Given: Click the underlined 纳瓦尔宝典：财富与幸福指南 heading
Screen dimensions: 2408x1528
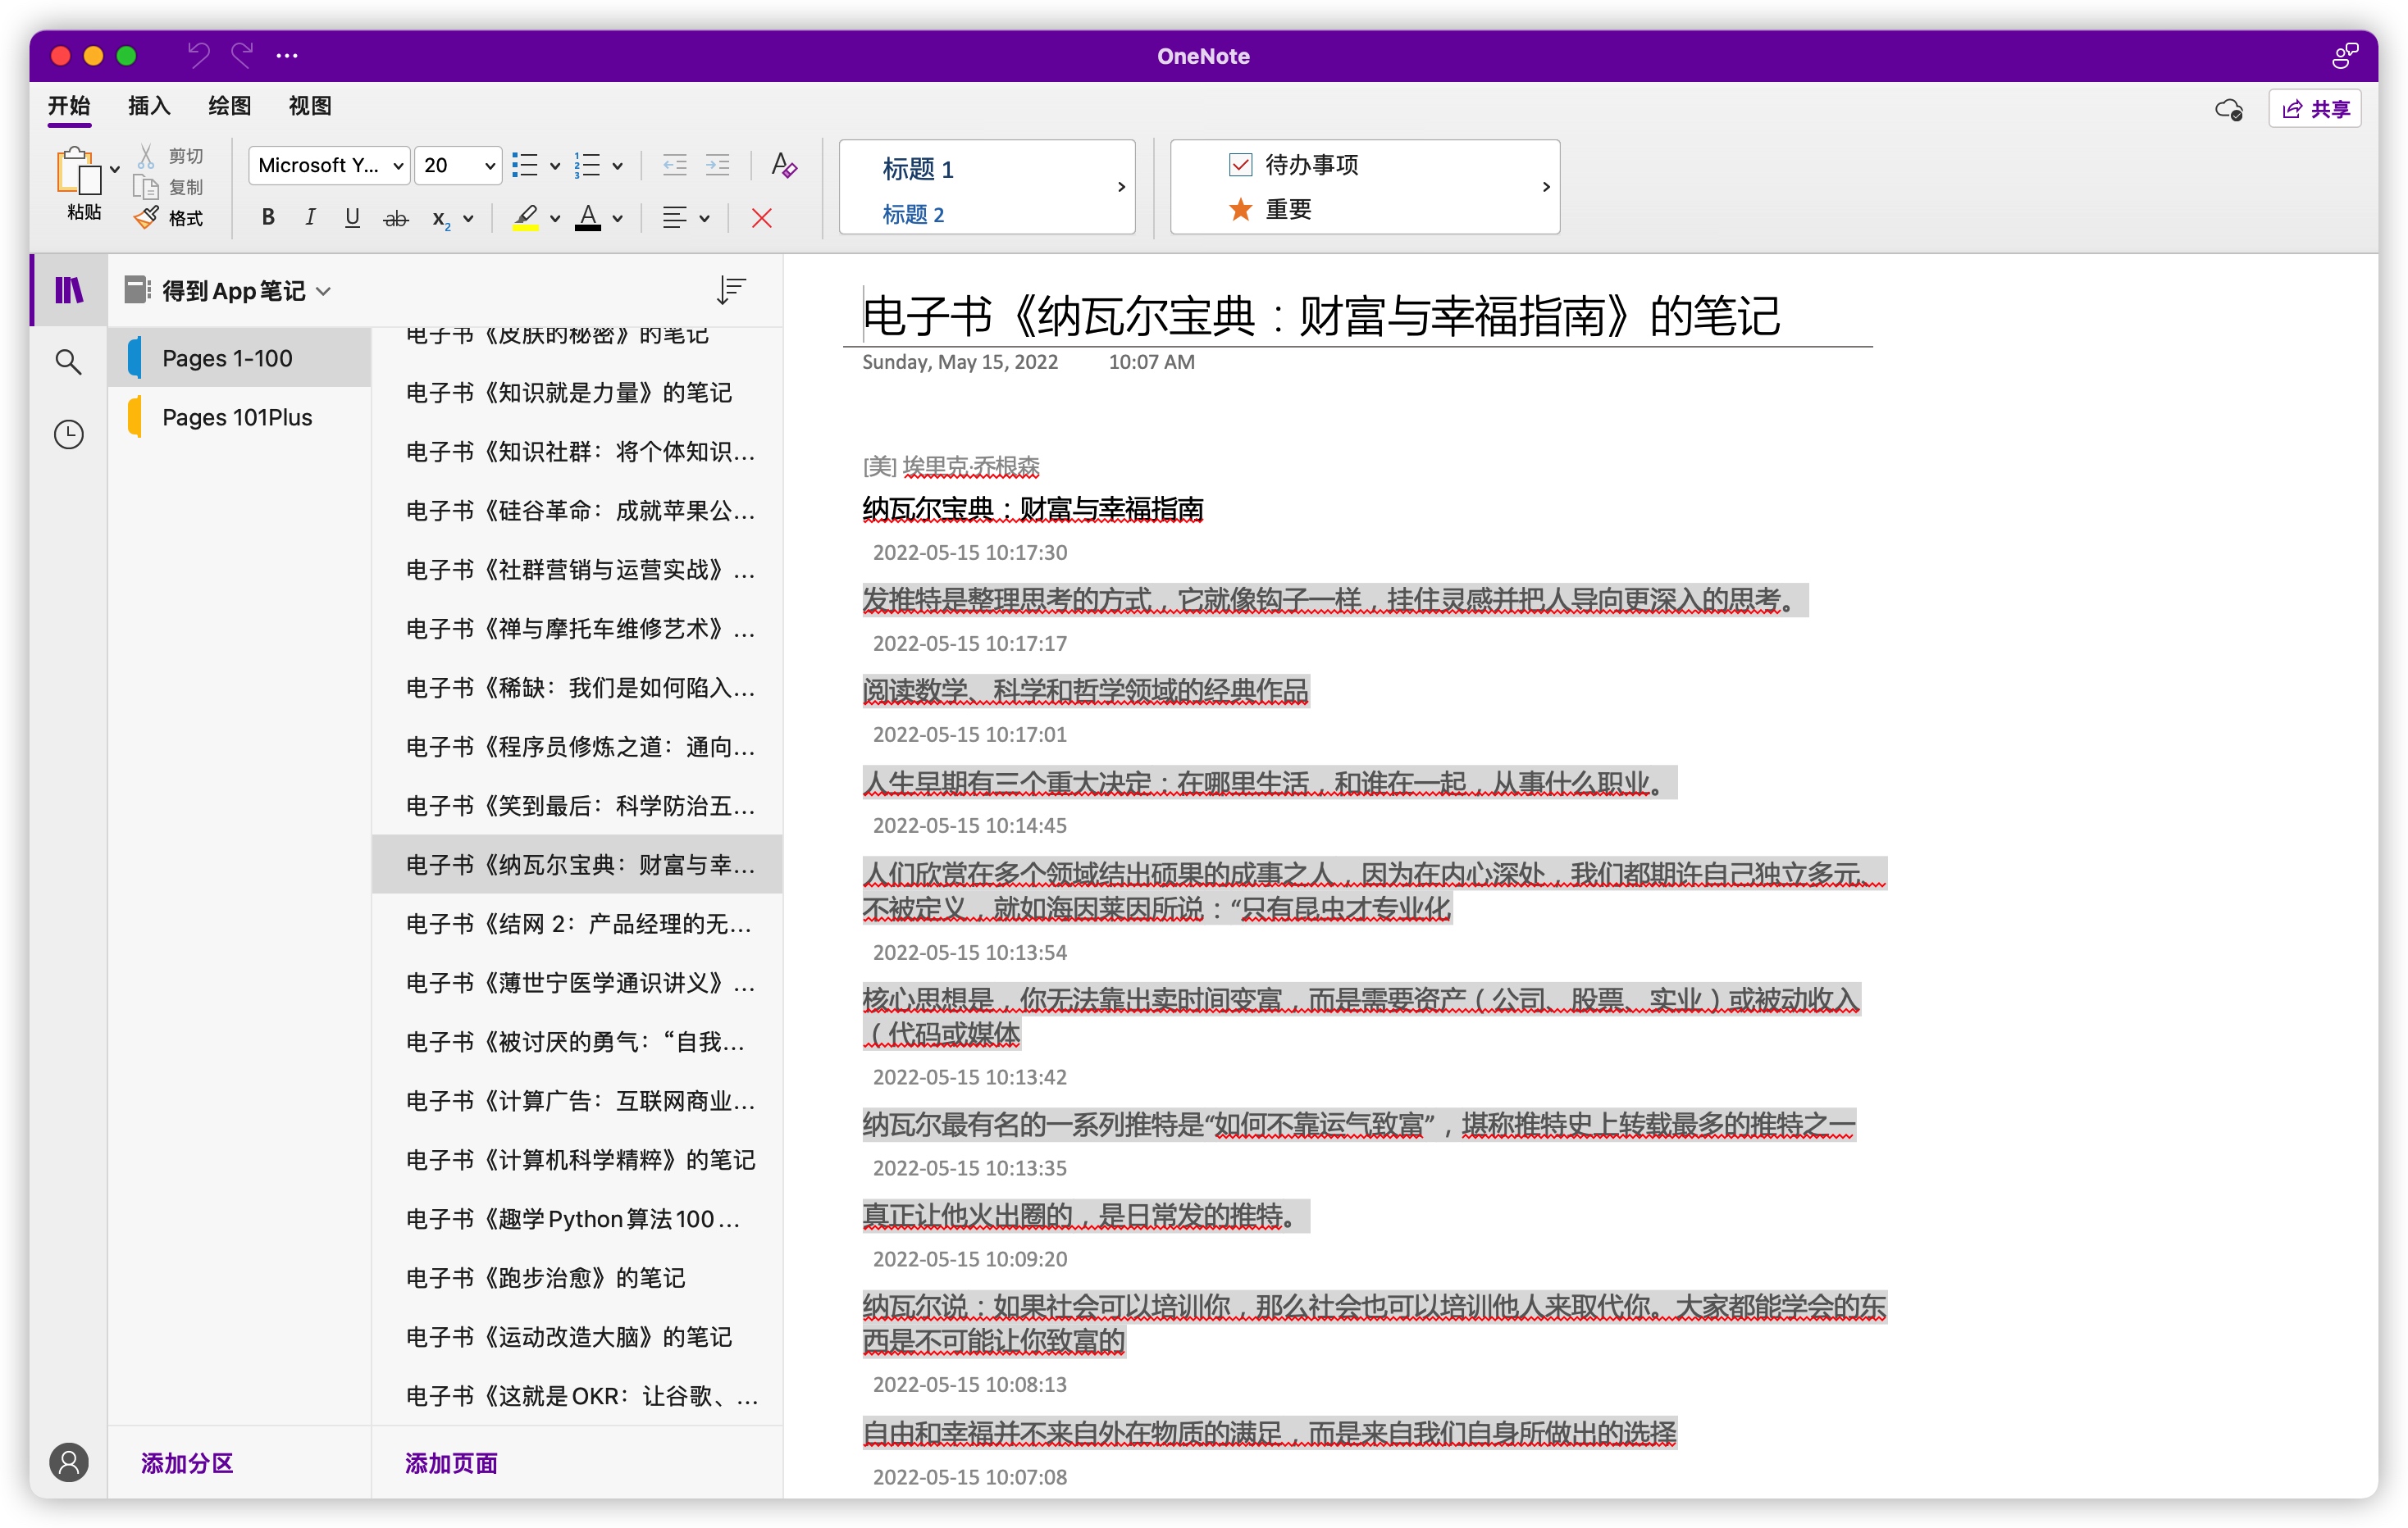Looking at the screenshot, I should pyautogui.click(x=1033, y=509).
